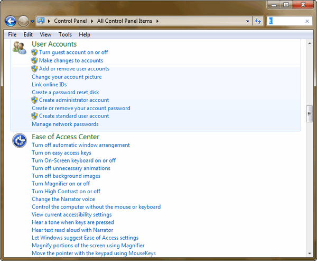The image size is (317, 261).
Task: Expand the arrow before Control Panel breadcrumb
Action: click(x=49, y=21)
